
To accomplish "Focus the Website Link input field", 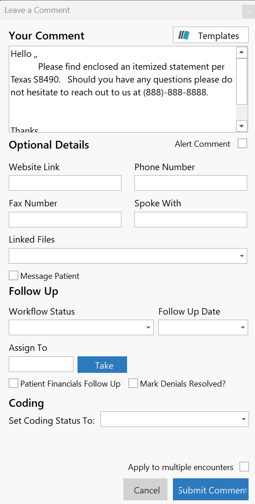I will 65,183.
